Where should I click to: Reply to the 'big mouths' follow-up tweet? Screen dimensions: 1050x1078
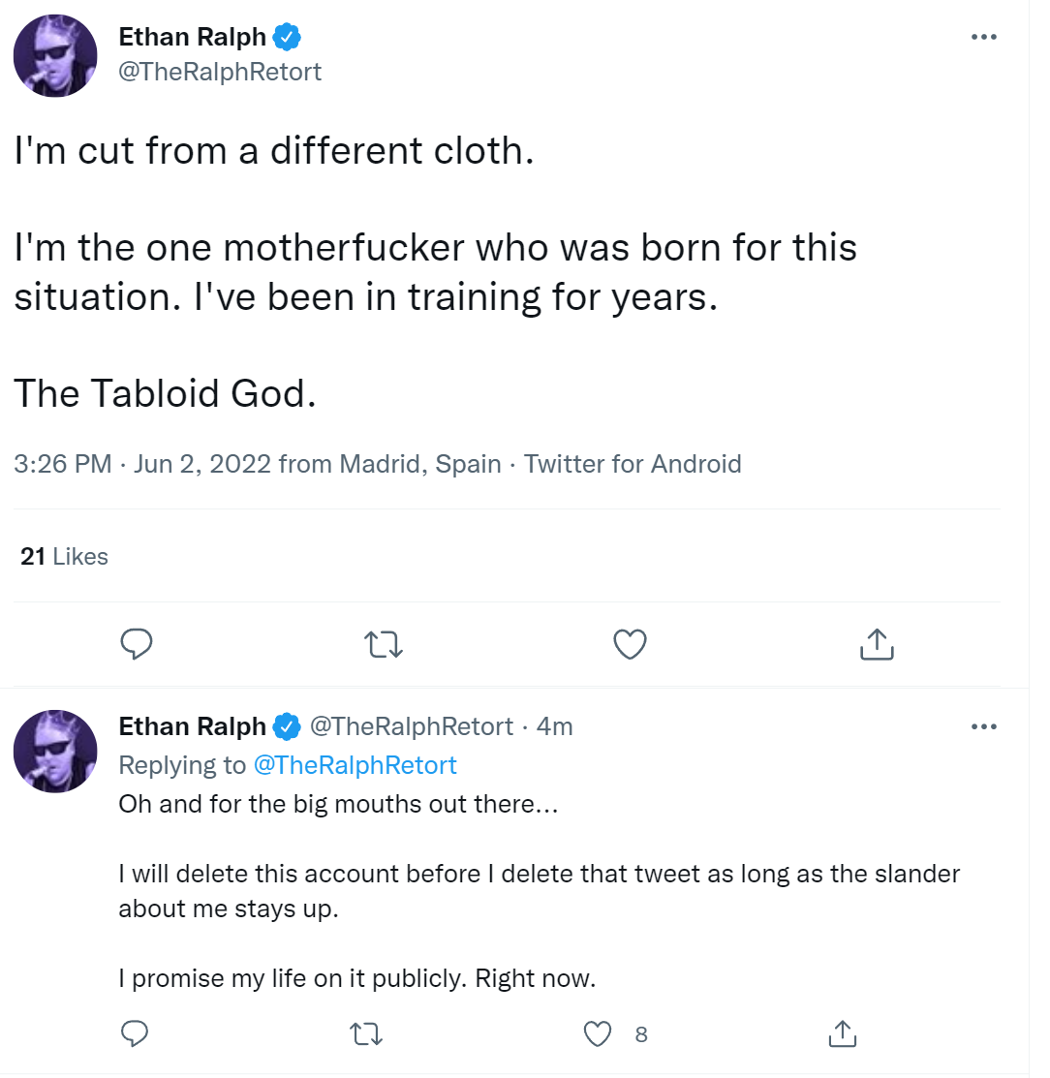pos(134,1033)
